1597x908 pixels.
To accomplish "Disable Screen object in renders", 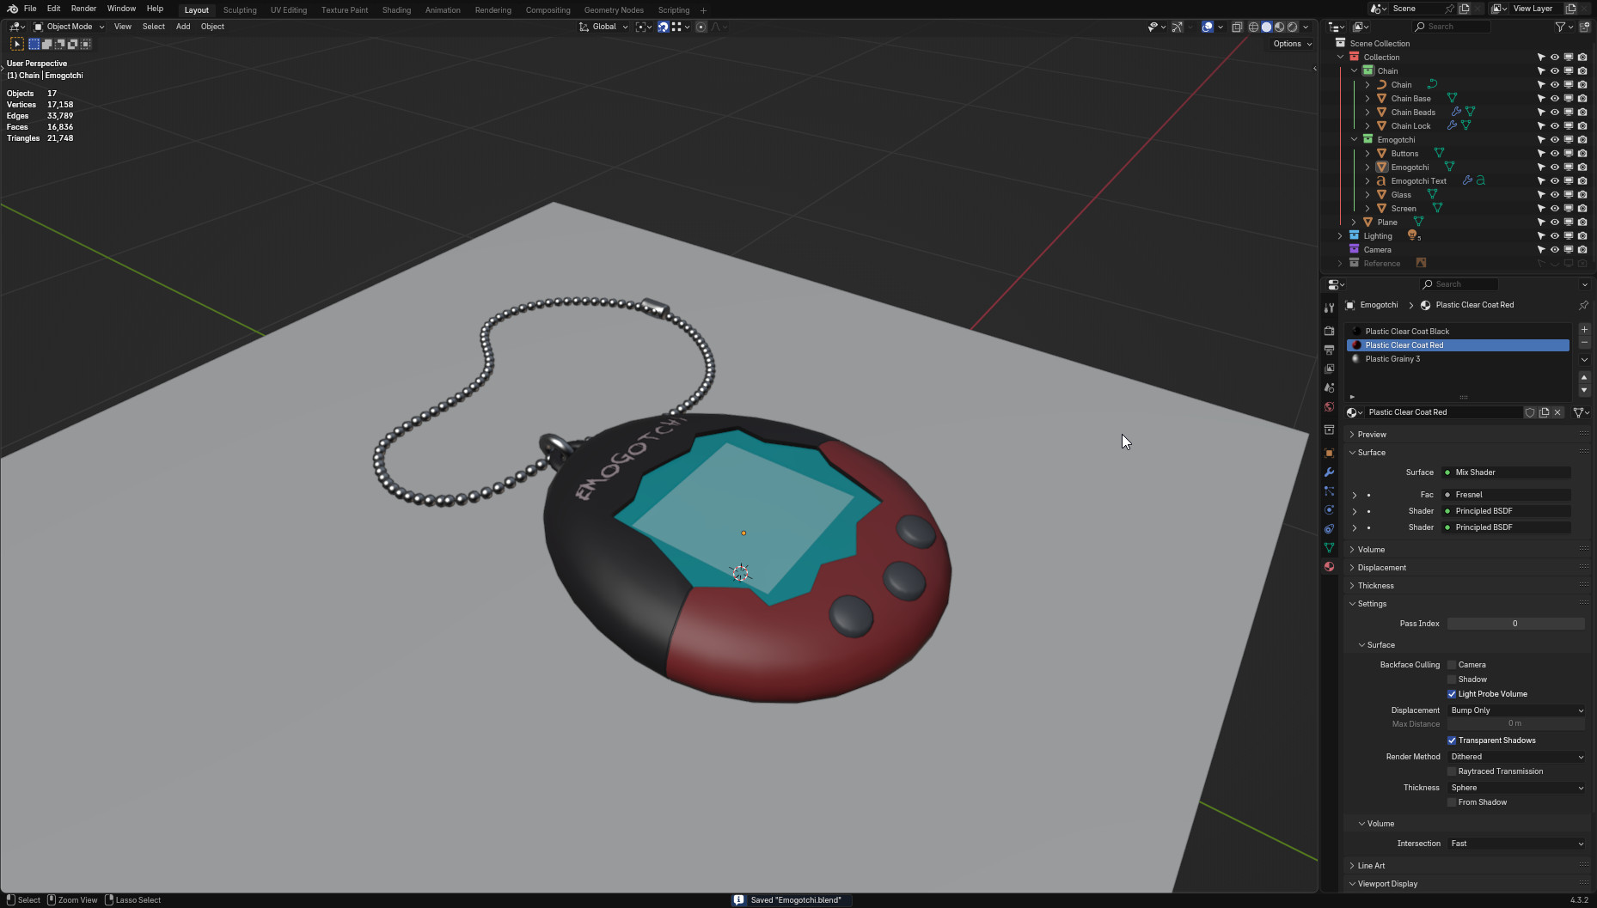I will [1582, 209].
